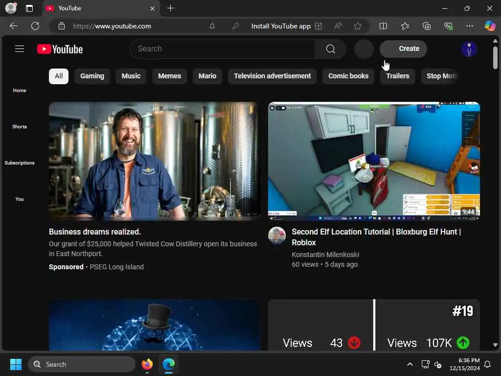Open the taskbar clock and date

tap(464, 364)
